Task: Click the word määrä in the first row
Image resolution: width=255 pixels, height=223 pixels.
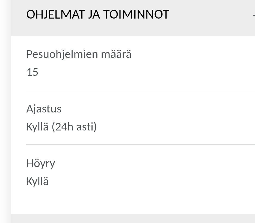Action: point(116,54)
